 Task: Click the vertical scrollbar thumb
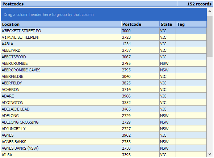pos(210,37)
